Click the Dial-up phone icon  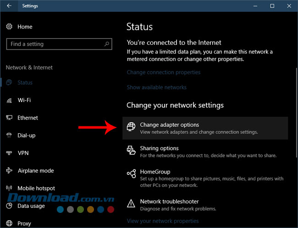coord(9,136)
